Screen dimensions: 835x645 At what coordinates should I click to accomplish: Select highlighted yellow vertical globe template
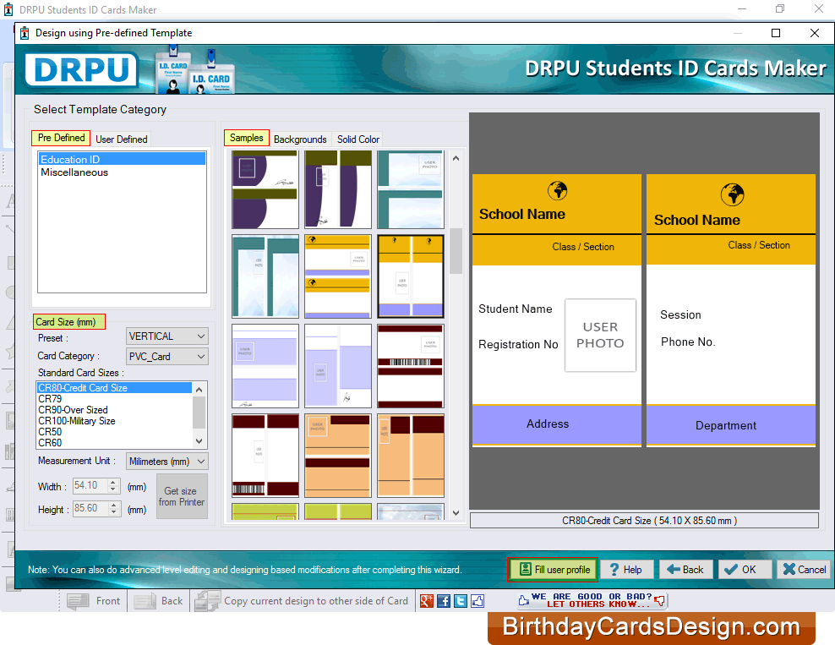pos(411,276)
